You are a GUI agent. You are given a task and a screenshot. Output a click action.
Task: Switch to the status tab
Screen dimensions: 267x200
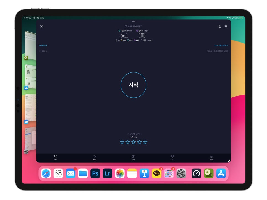[133, 157]
